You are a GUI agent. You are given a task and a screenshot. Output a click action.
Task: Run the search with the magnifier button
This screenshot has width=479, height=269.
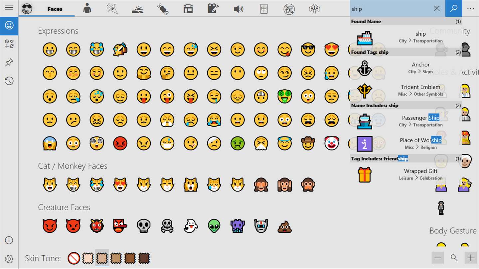[x=454, y=9]
